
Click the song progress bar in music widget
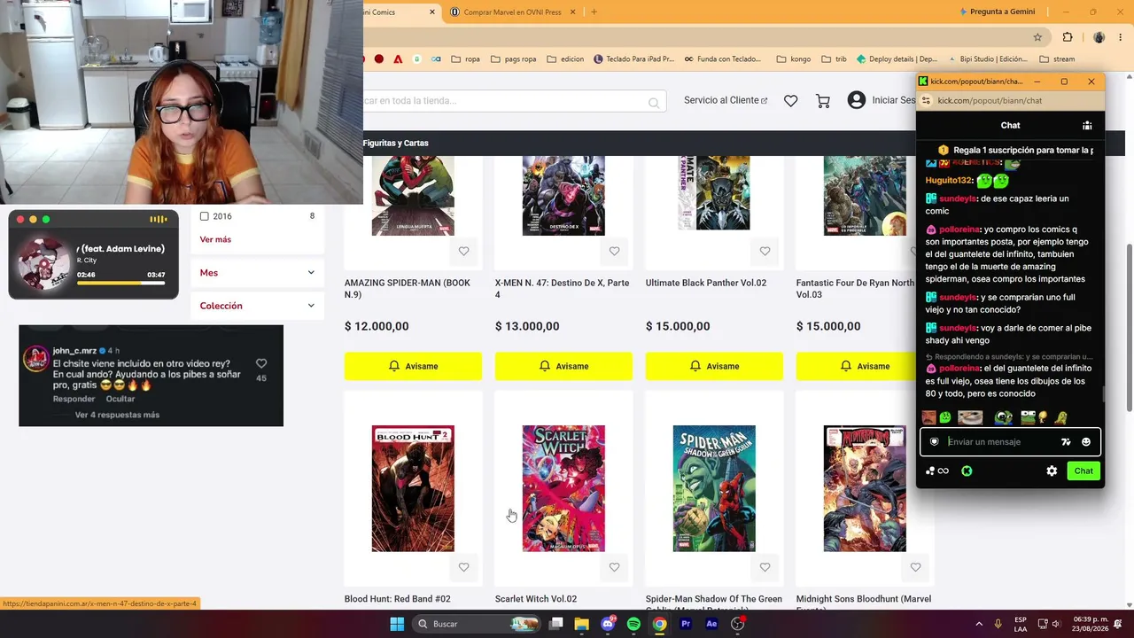(121, 284)
